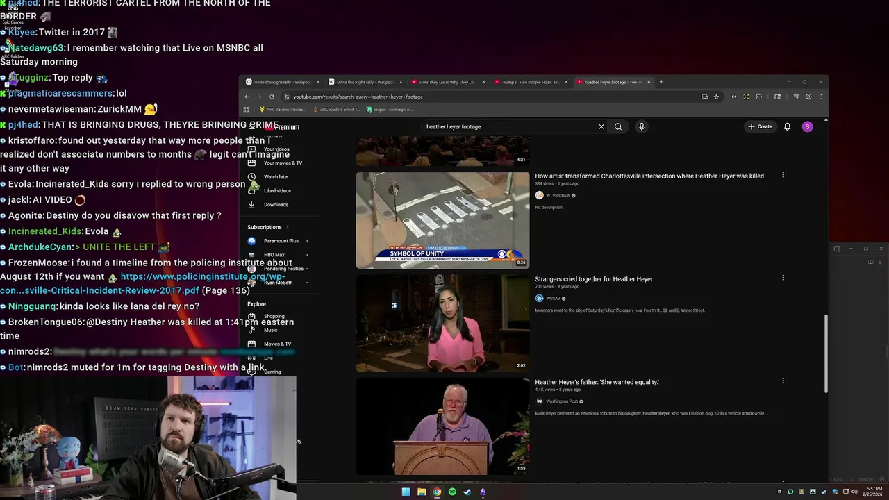Open the Chrome extensions puzzle icon
This screenshot has height=500, width=889.
758,97
